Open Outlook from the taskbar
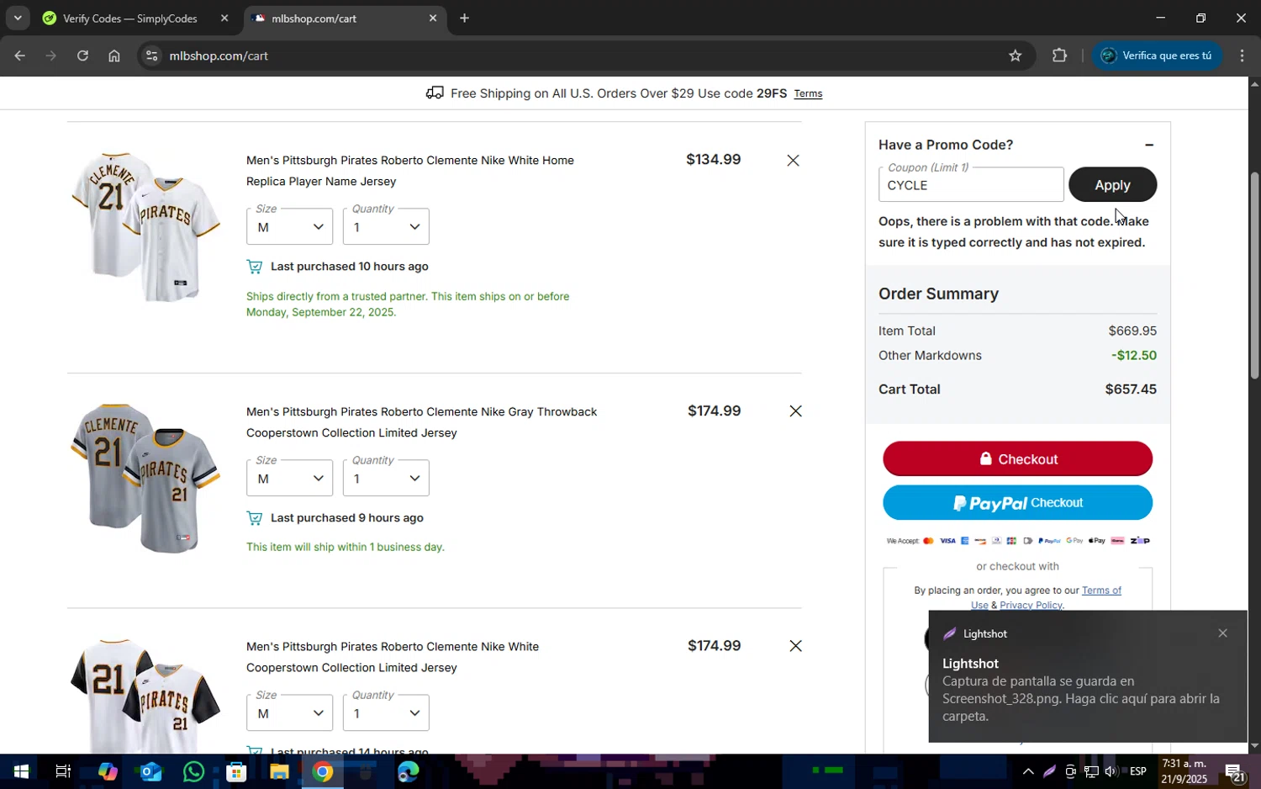 pyautogui.click(x=150, y=771)
